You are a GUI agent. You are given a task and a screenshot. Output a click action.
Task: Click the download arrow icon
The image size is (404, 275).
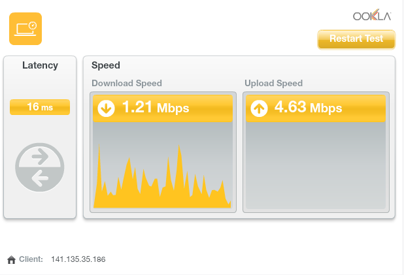tap(106, 108)
